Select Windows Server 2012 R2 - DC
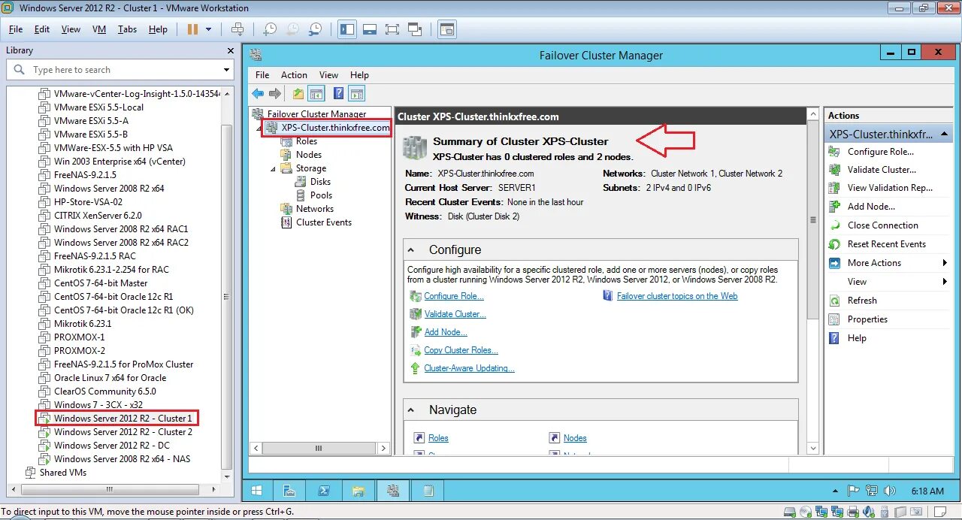The height and width of the screenshot is (520, 962). [112, 446]
